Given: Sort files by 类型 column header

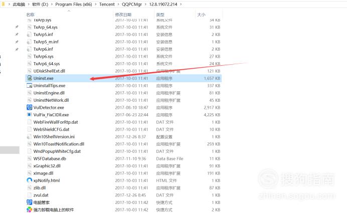Looking at the screenshot, I should point(160,15).
